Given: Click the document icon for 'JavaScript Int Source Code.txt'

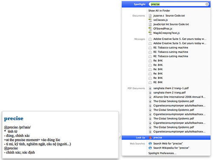Looking at the screenshot, I should pos(150,24).
